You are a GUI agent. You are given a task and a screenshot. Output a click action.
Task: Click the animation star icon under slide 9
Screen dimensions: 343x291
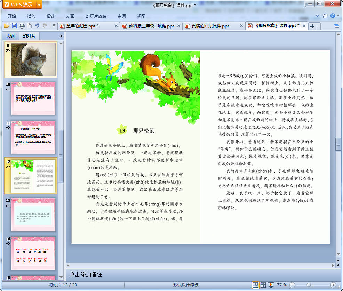coord(8,51)
